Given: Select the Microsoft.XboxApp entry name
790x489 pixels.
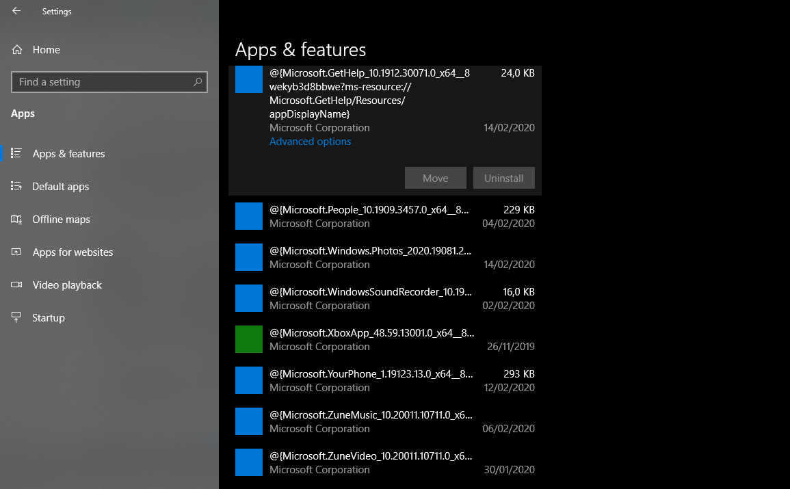Looking at the screenshot, I should [371, 333].
